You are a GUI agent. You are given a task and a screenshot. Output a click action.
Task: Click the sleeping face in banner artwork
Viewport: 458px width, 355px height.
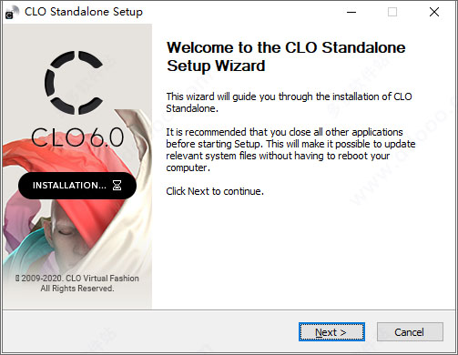[65, 228]
